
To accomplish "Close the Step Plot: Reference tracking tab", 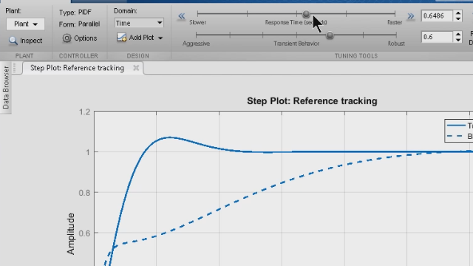I will click(x=136, y=68).
